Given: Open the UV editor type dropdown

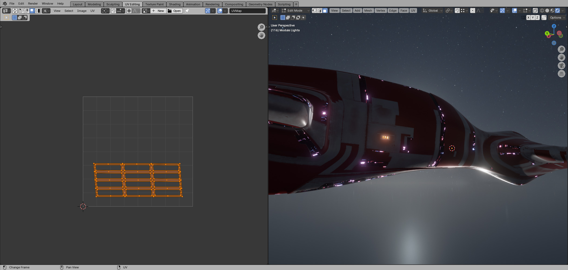Looking at the screenshot, I should pyautogui.click(x=6, y=11).
